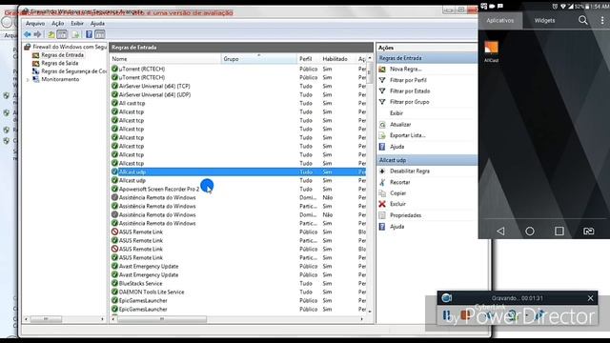This screenshot has height=343, width=610.
Task: Click Filtrar por Estado action
Action: 410,91
